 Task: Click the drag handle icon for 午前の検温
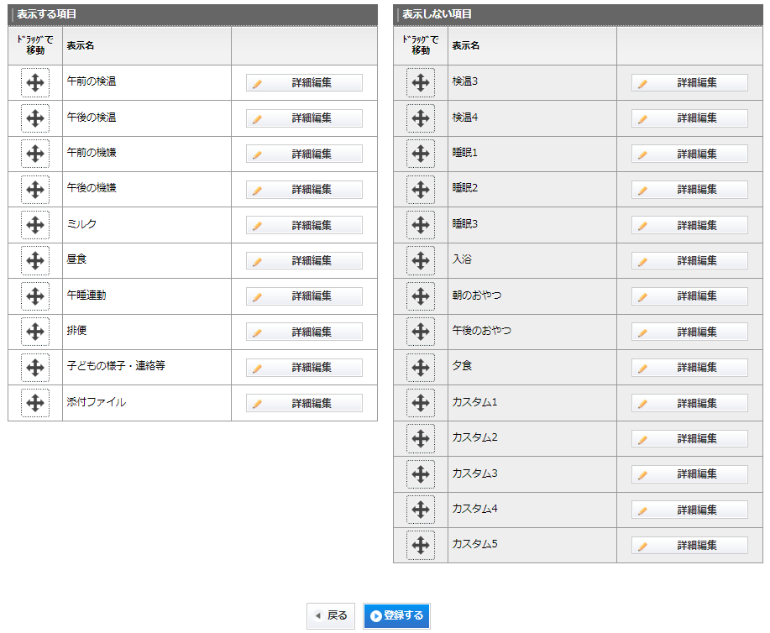point(35,83)
